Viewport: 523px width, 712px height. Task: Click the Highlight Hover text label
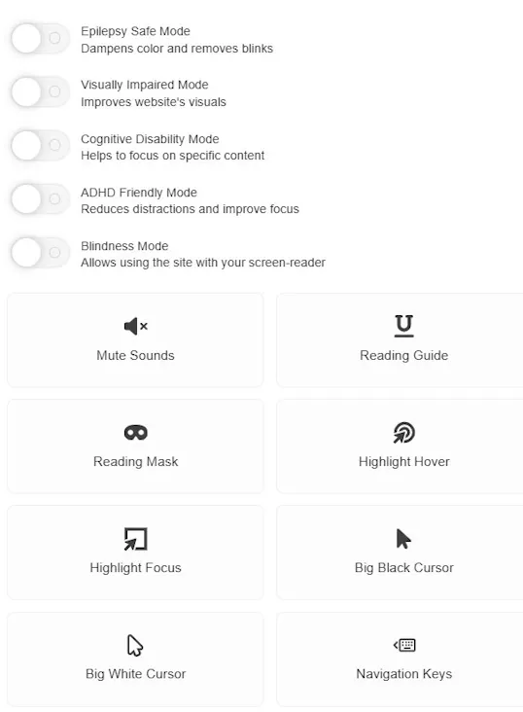pyautogui.click(x=404, y=461)
